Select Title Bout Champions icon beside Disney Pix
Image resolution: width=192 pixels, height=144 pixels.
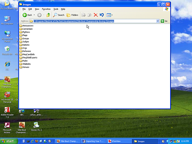(x=22, y=128)
